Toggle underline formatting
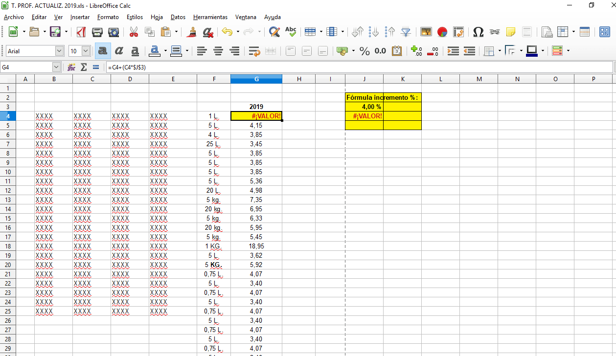This screenshot has width=616, height=356. point(135,50)
